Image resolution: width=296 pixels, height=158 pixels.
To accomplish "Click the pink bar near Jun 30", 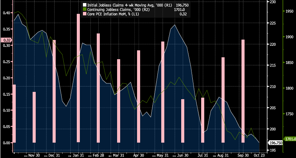I will pyautogui.click(x=183, y=121).
